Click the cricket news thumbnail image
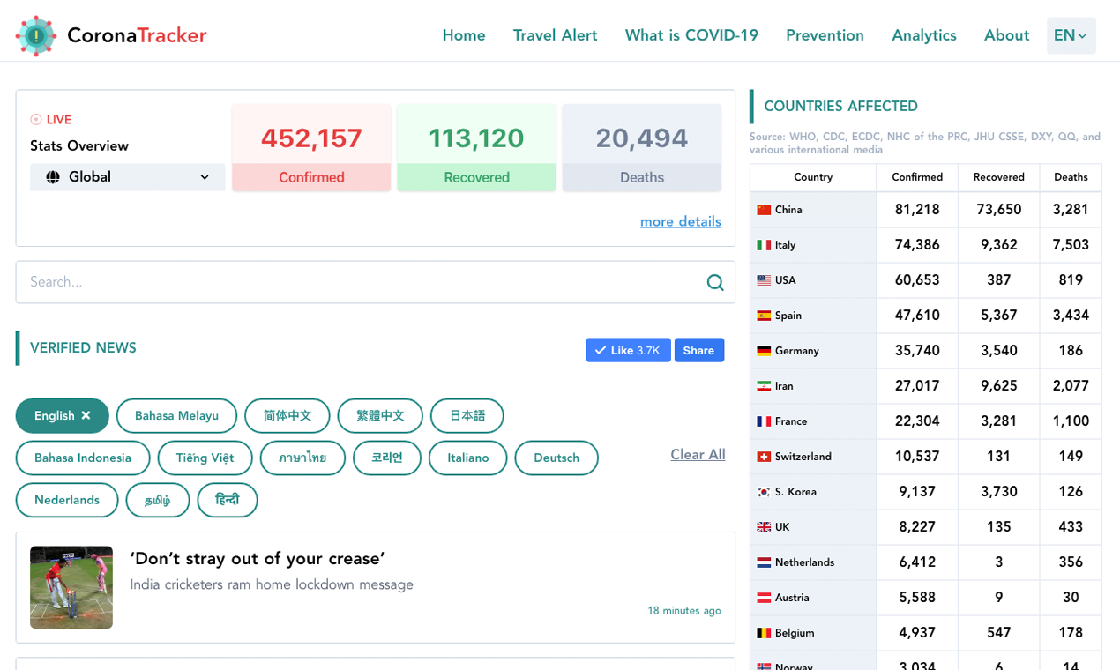Image resolution: width=1120 pixels, height=670 pixels. click(x=71, y=587)
